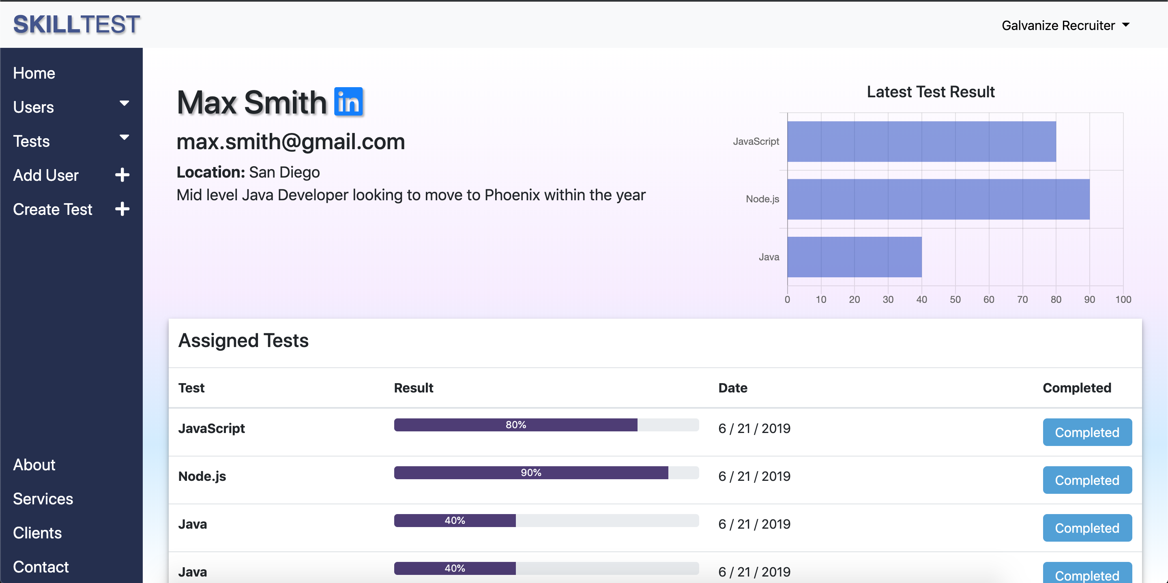The image size is (1168, 583).
Task: Click the Test column header
Action: click(191, 388)
